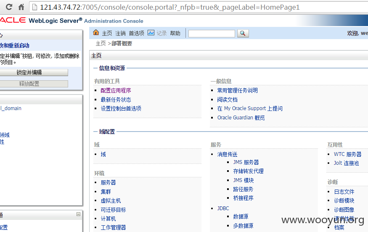Click the 域配置 section heading
This screenshot has height=232, width=368.
107,132
